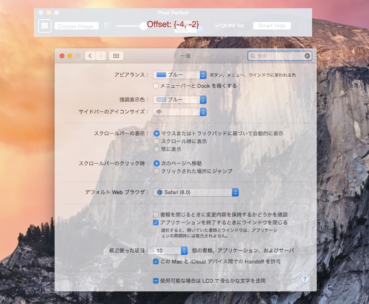Open the help question mark button

(x=305, y=279)
